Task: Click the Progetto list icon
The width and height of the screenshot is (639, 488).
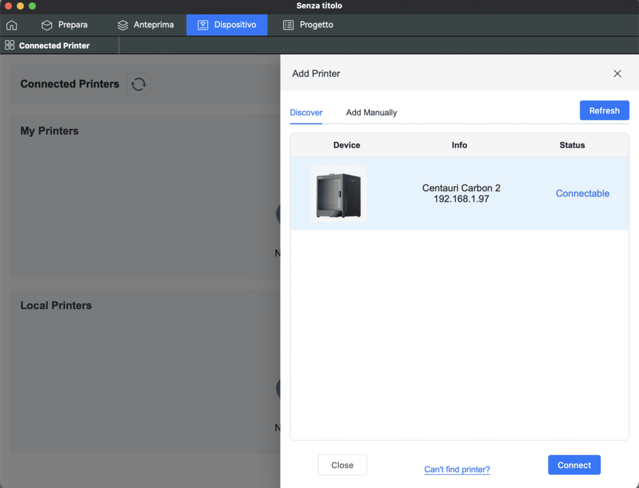Action: (x=288, y=25)
